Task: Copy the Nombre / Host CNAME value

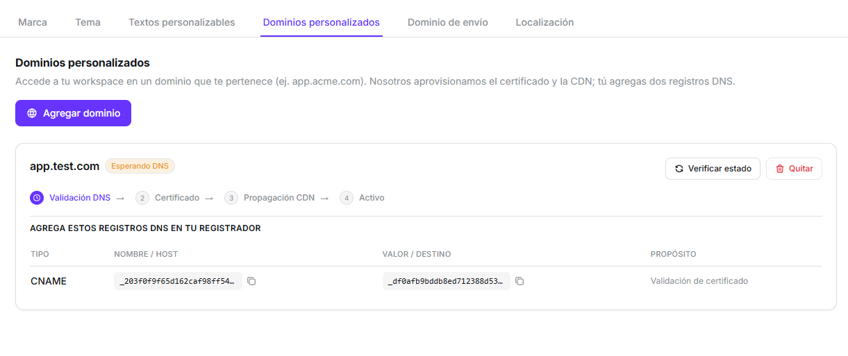Action: (251, 281)
